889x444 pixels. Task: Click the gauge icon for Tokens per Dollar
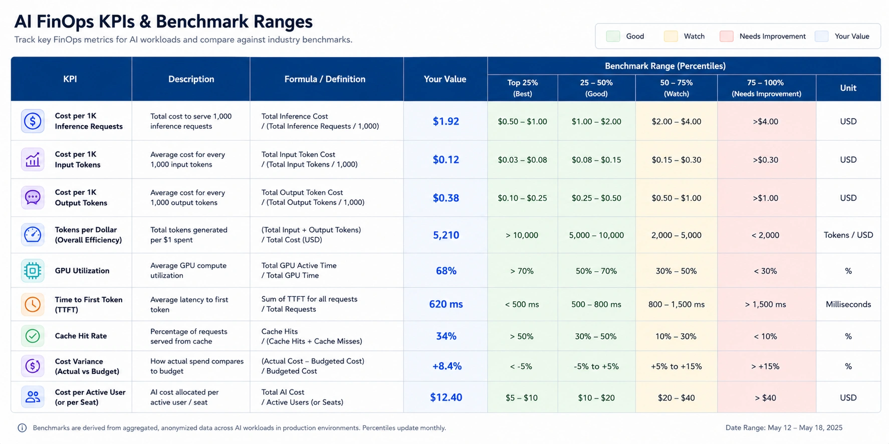point(33,235)
